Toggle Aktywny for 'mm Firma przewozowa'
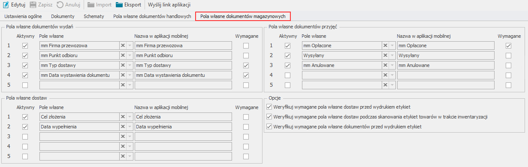This screenshot has height=167, width=528. pyautogui.click(x=25, y=46)
